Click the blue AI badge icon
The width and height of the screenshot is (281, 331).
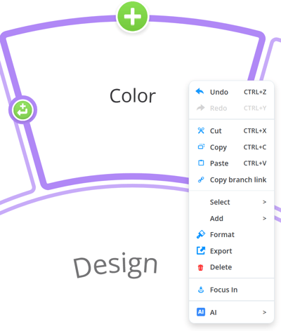(x=201, y=312)
